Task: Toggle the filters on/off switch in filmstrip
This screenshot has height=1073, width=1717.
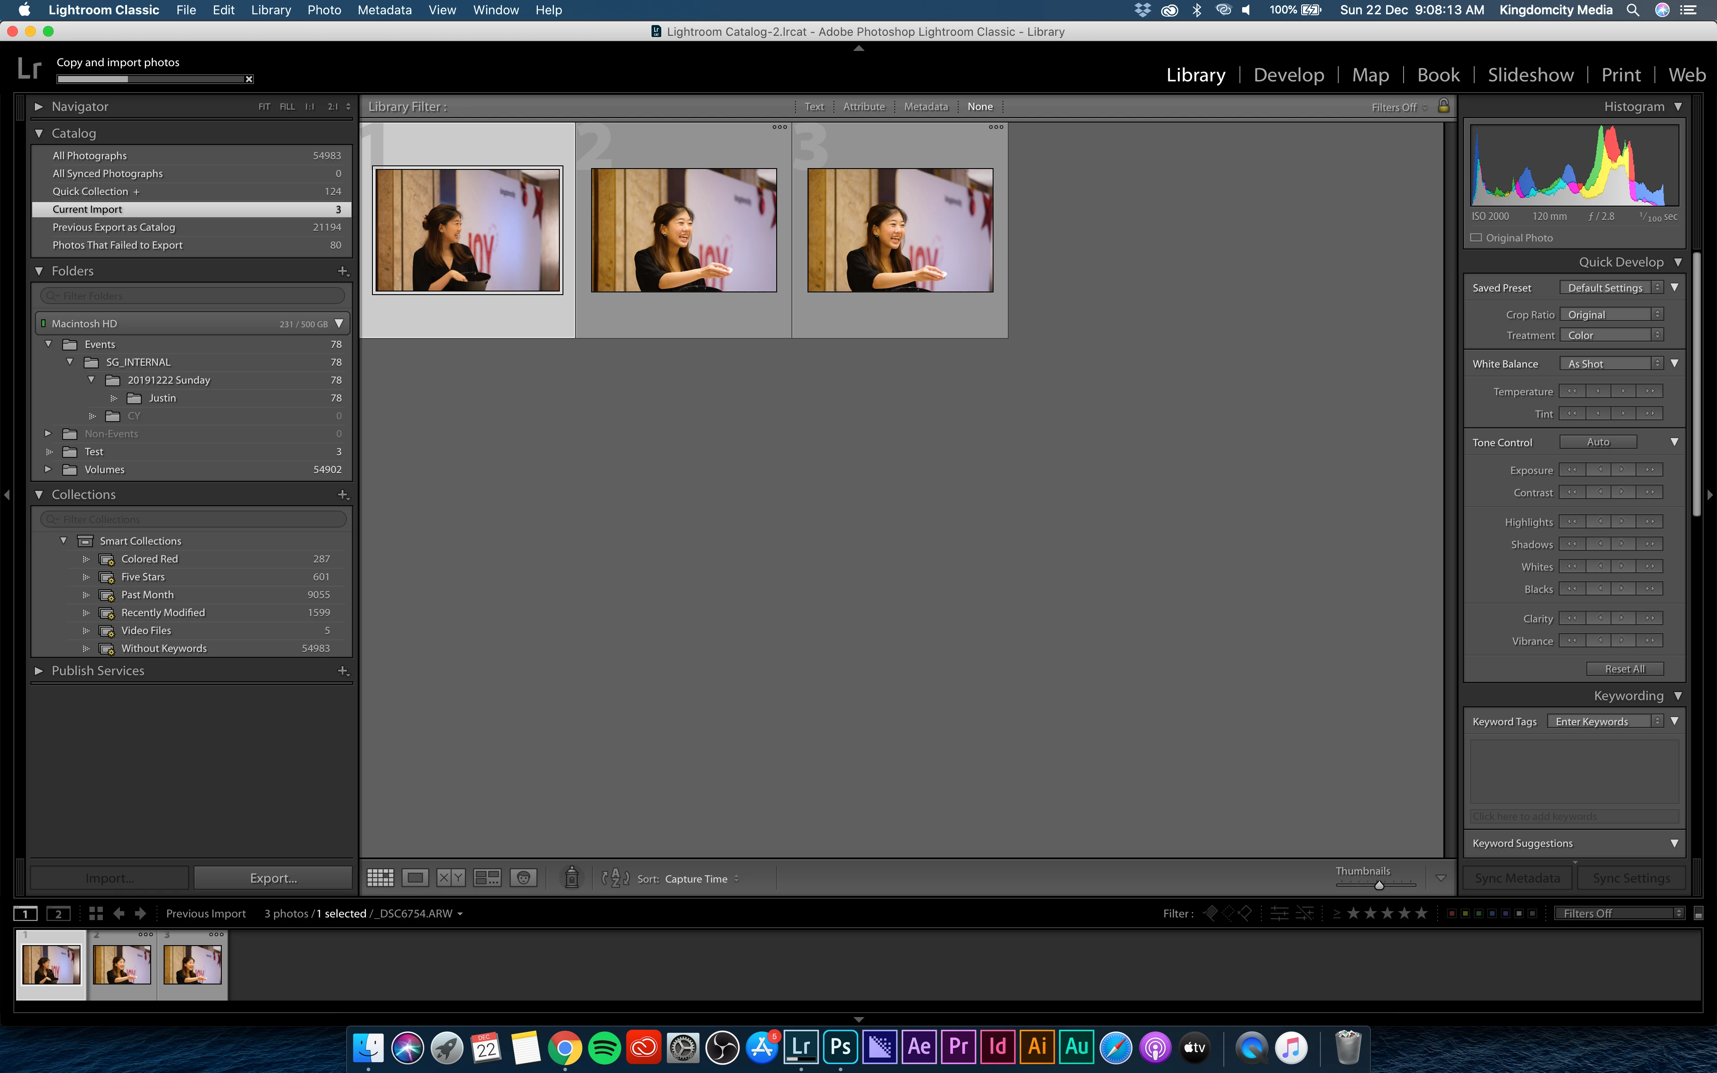Action: 1698,914
